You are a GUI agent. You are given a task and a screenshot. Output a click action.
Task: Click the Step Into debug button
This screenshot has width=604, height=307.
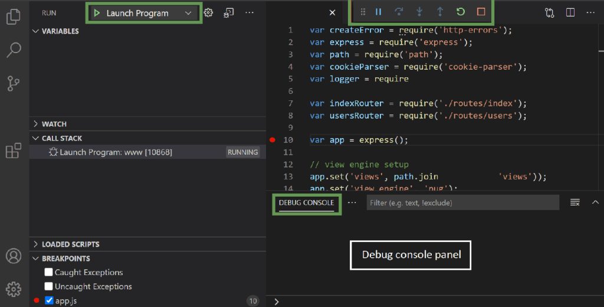419,12
